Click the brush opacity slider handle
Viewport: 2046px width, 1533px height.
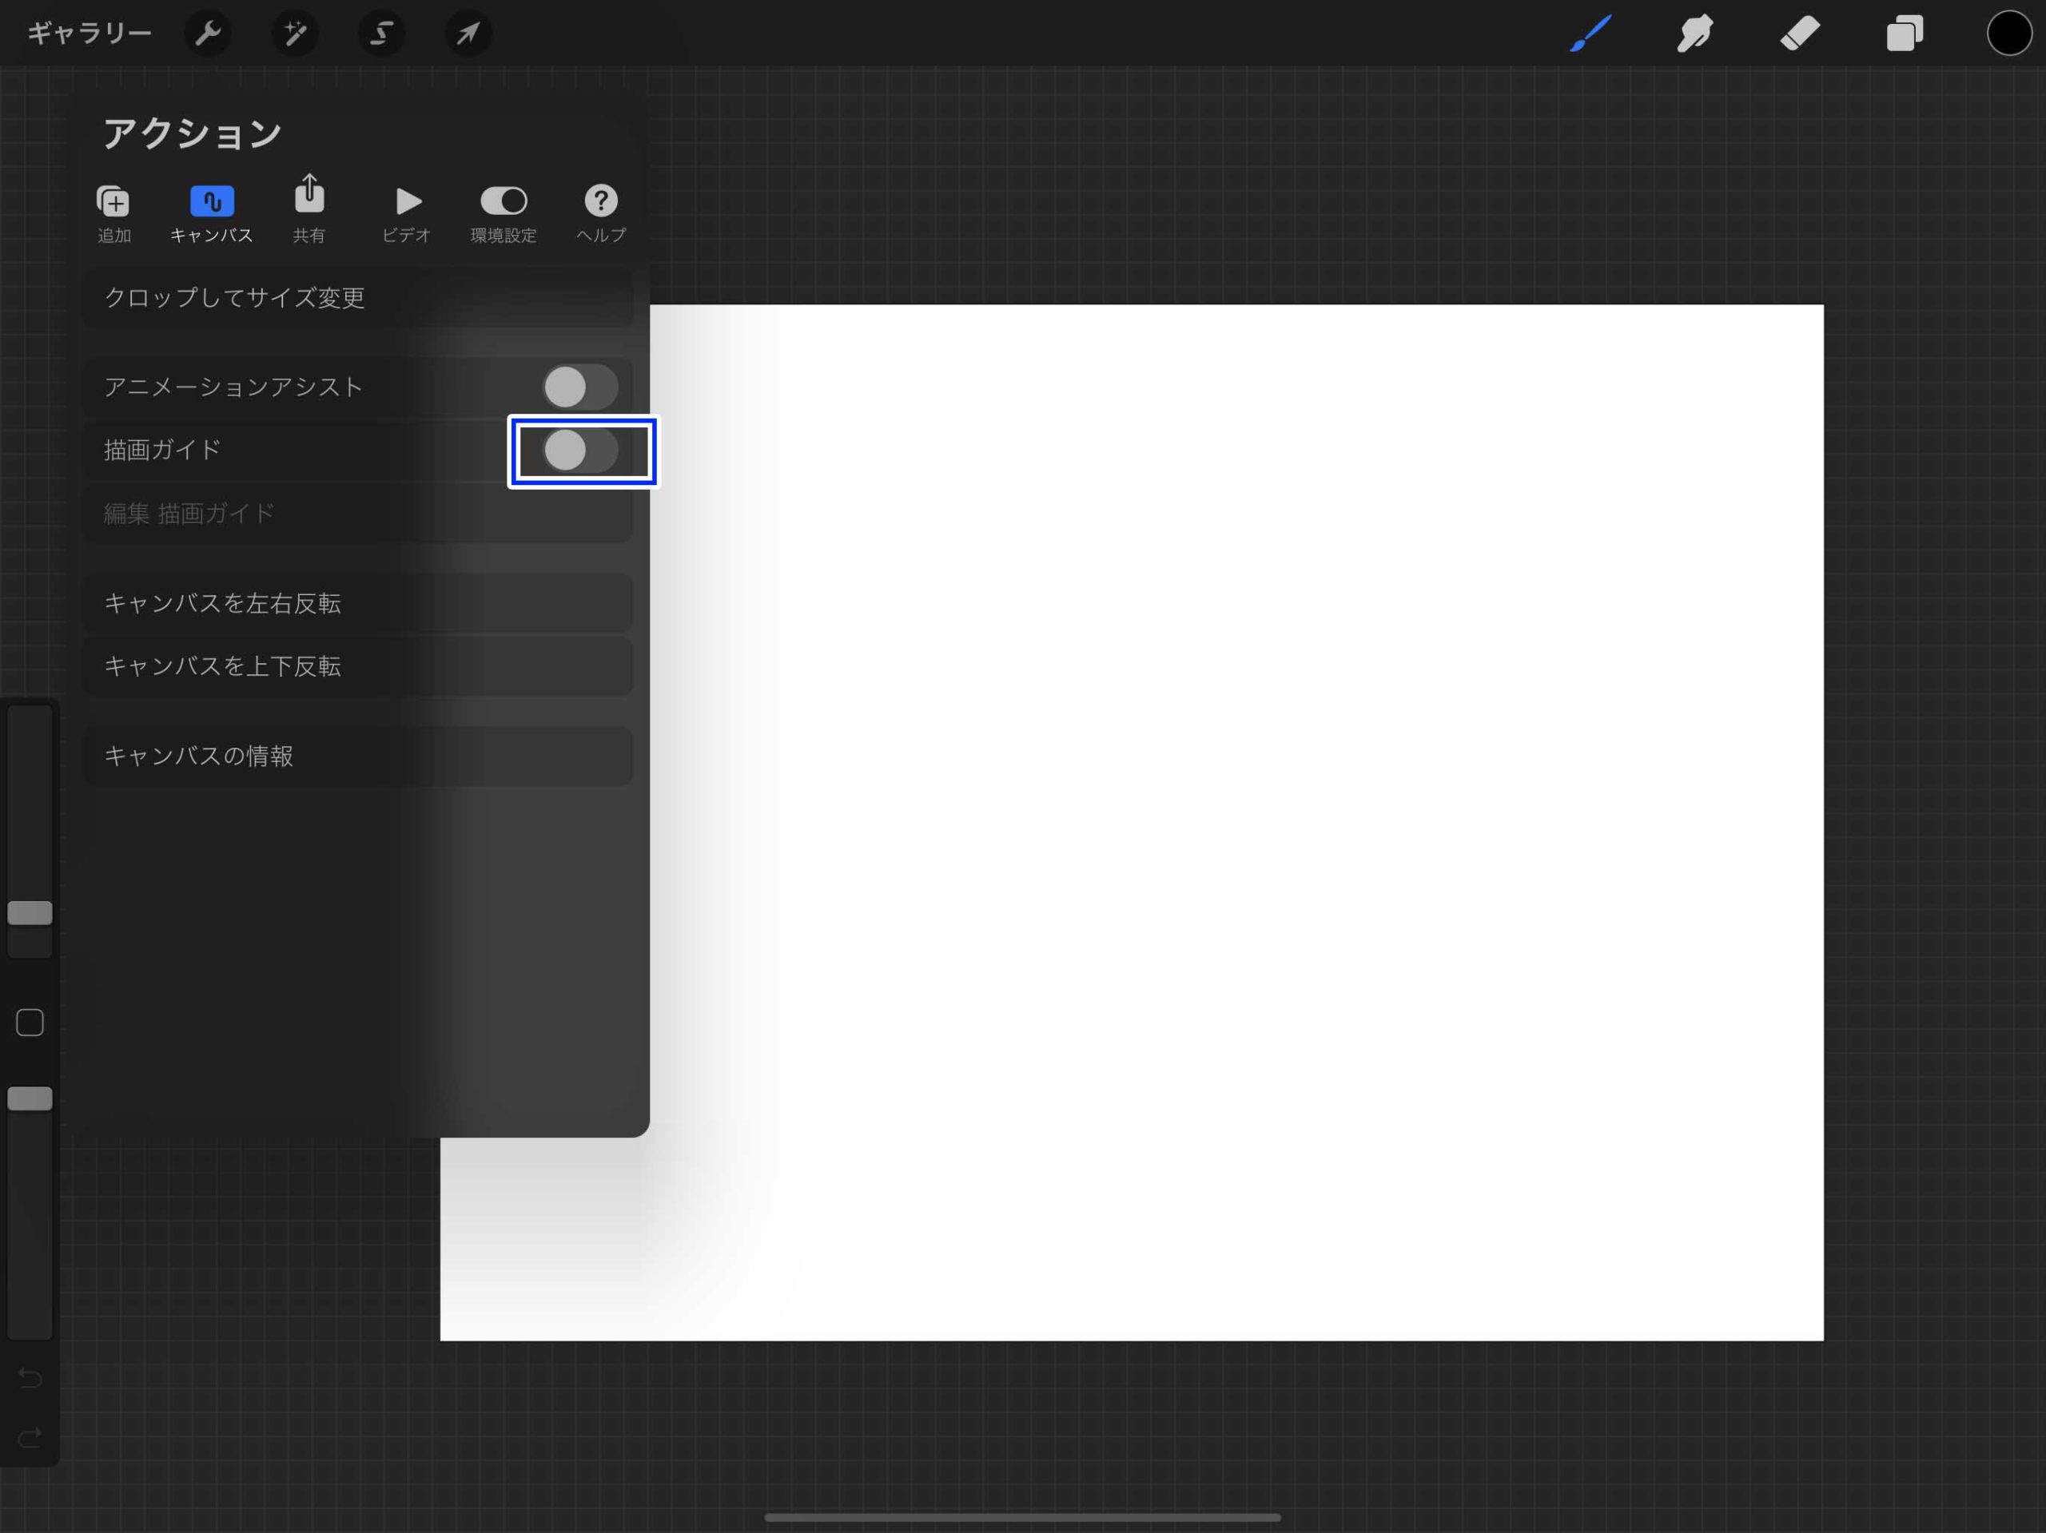(x=30, y=1098)
